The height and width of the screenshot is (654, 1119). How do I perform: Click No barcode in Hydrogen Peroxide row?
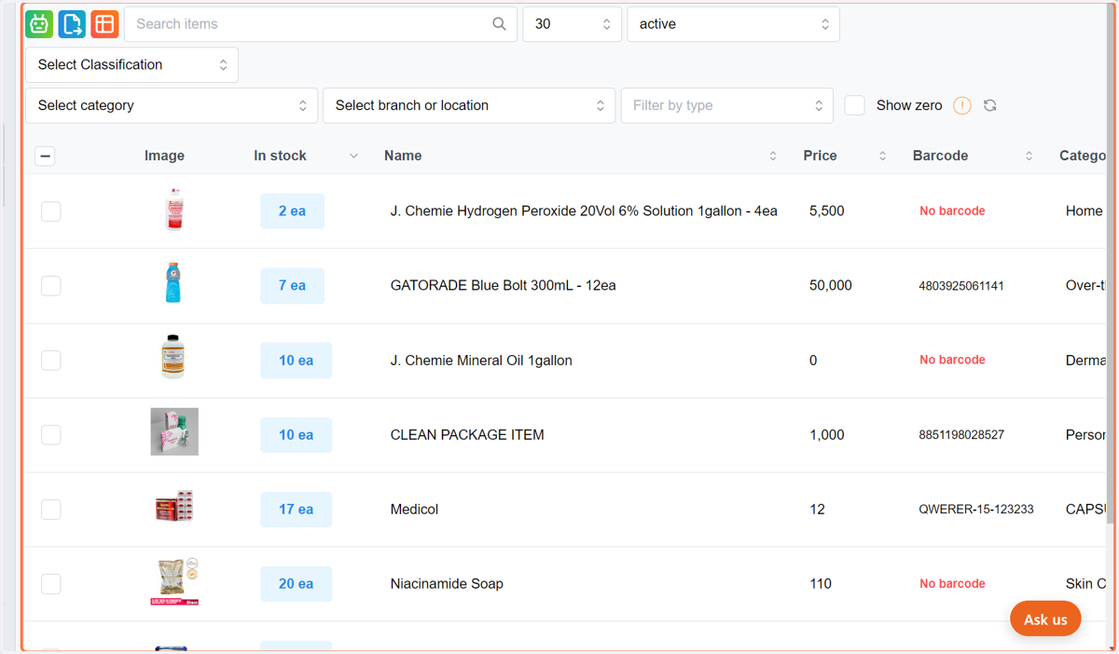click(x=952, y=211)
